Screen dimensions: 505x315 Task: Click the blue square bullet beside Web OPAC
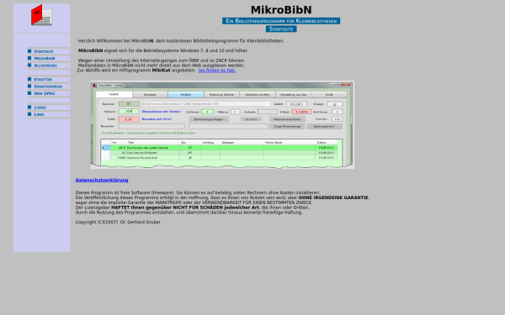(29, 93)
